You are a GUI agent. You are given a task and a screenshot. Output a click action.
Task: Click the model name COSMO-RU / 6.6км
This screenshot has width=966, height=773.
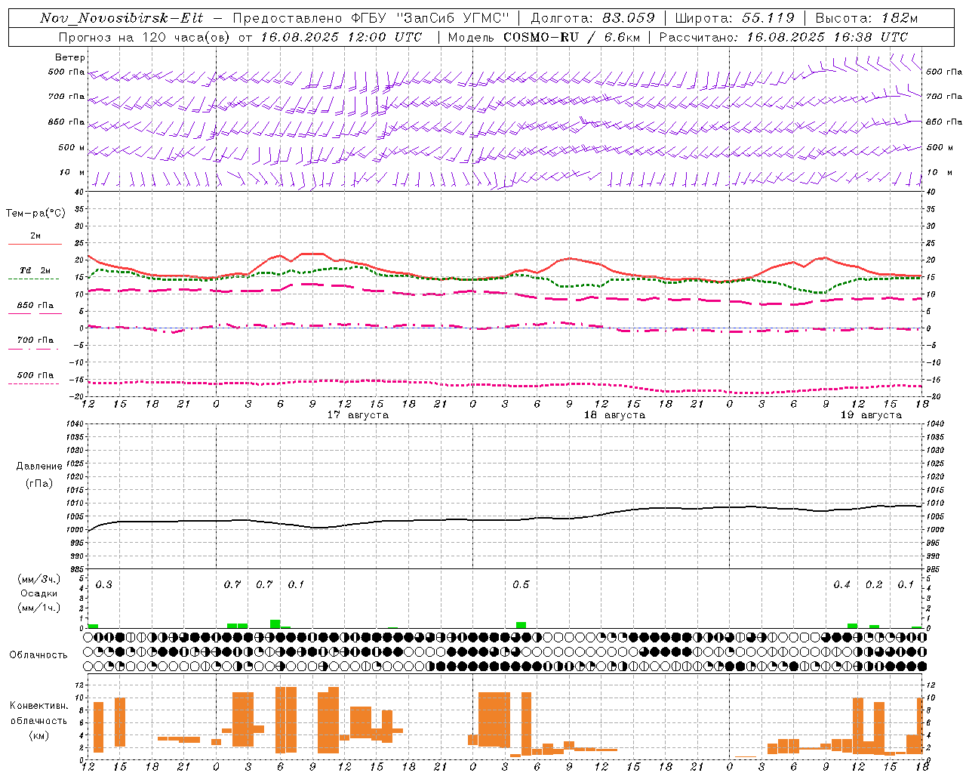coord(571,37)
